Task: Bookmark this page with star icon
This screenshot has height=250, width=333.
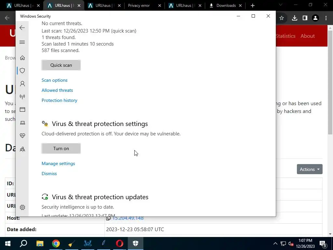Action: (x=282, y=18)
